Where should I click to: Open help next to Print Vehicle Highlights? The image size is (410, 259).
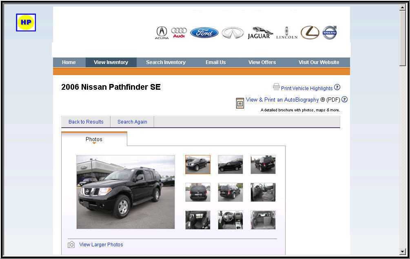(x=337, y=87)
